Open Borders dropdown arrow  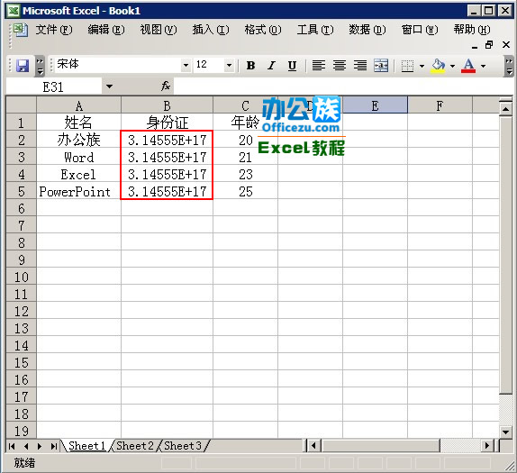point(422,66)
